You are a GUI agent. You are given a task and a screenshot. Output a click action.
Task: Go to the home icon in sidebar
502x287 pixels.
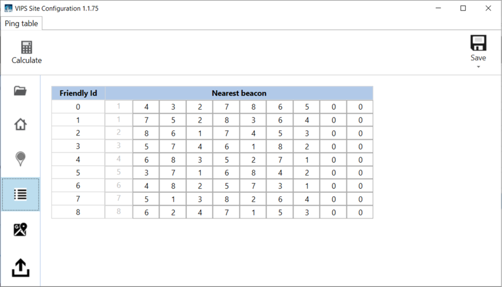click(x=20, y=124)
